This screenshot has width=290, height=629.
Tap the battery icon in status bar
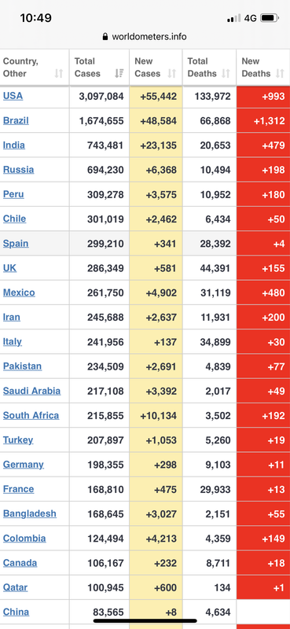(270, 18)
